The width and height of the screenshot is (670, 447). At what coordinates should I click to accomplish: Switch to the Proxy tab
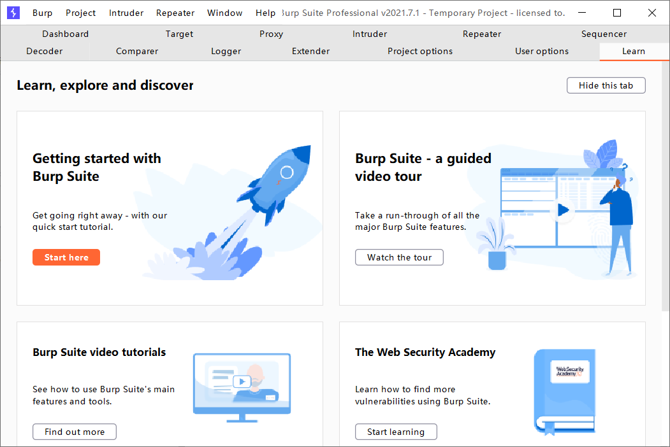(271, 34)
